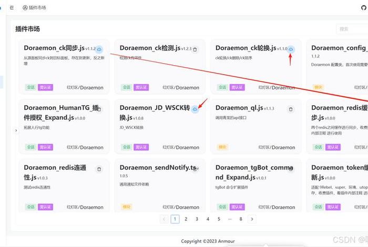Delete the Doraemon_sendNotify.ts plugin
The height and width of the screenshot is (247, 368).
[x=195, y=169]
